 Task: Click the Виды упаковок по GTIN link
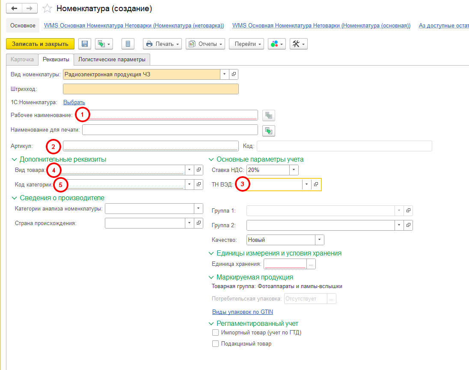pos(242,312)
